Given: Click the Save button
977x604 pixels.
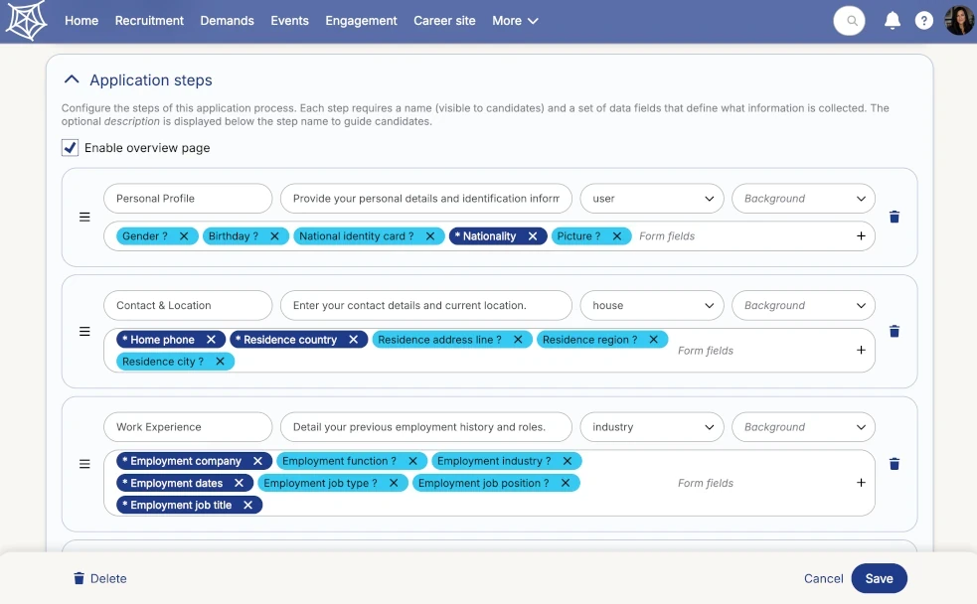Looking at the screenshot, I should click(x=879, y=578).
